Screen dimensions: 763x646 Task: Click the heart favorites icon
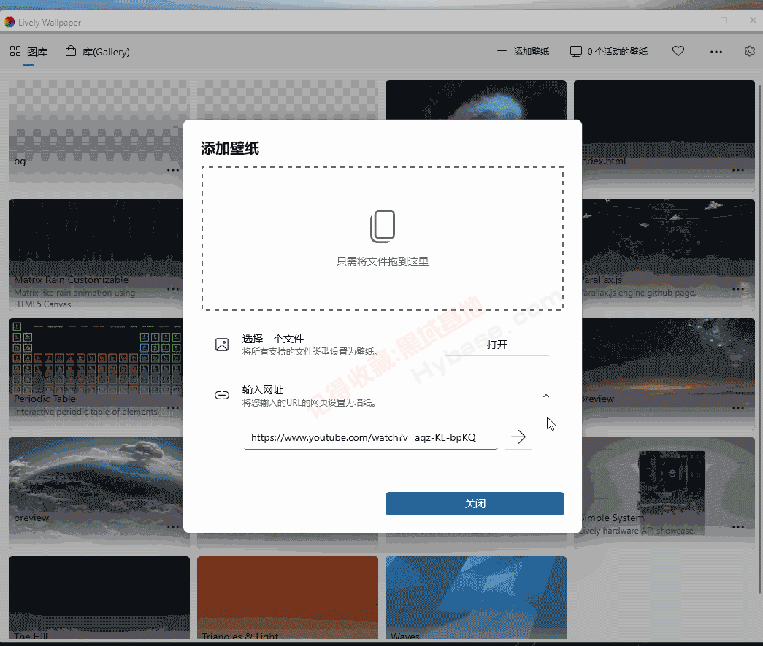click(678, 52)
